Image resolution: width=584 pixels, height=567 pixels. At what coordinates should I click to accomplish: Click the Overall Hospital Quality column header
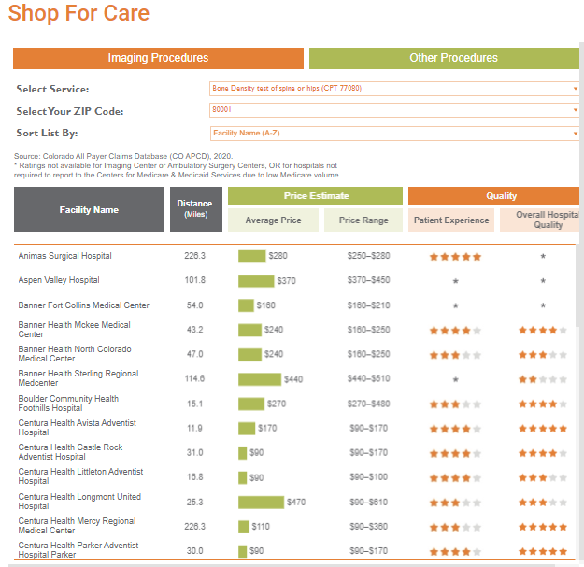coord(540,220)
